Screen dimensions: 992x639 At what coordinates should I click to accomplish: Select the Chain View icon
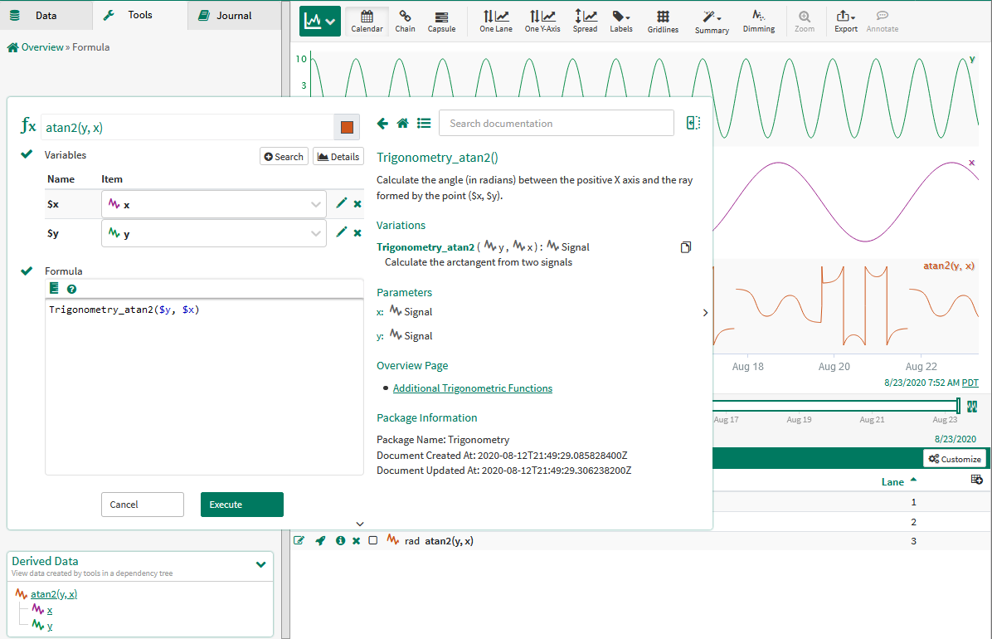pos(405,19)
